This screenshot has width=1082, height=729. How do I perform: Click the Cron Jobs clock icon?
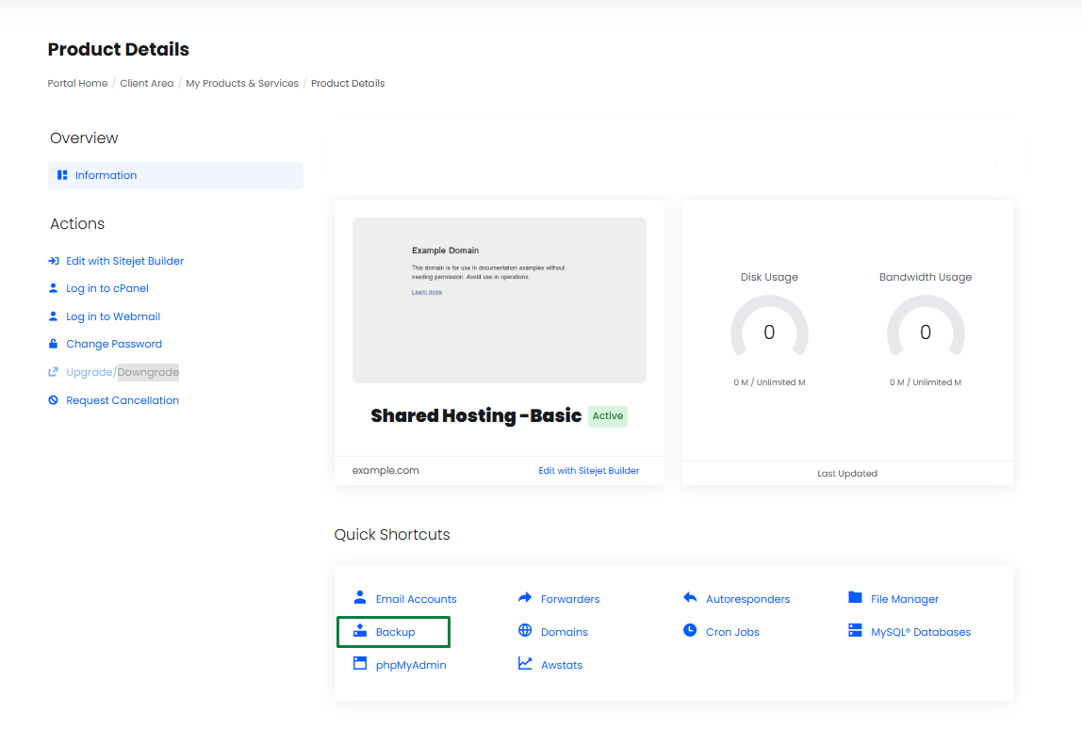pyautogui.click(x=690, y=631)
